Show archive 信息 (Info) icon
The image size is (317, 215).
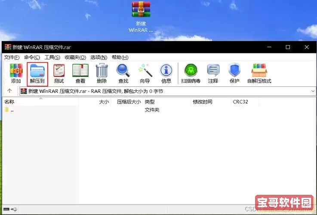coord(166,74)
